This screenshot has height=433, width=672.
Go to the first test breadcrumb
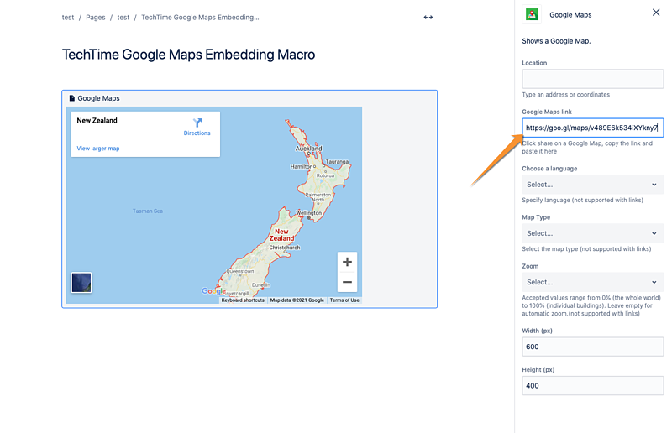pos(68,18)
